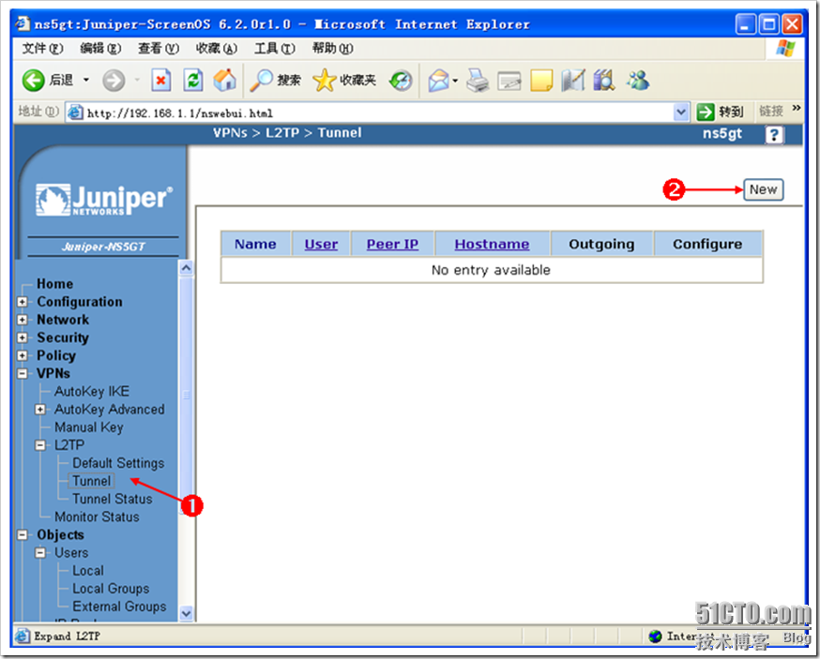Collapse the Users tree node

coord(40,553)
